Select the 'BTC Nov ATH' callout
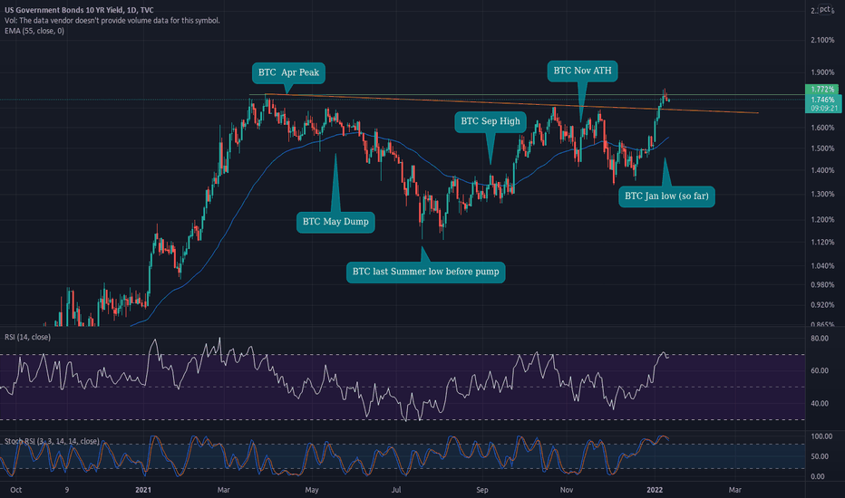This screenshot has width=845, height=498. (583, 71)
